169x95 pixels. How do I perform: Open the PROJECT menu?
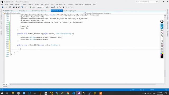point(18,4)
